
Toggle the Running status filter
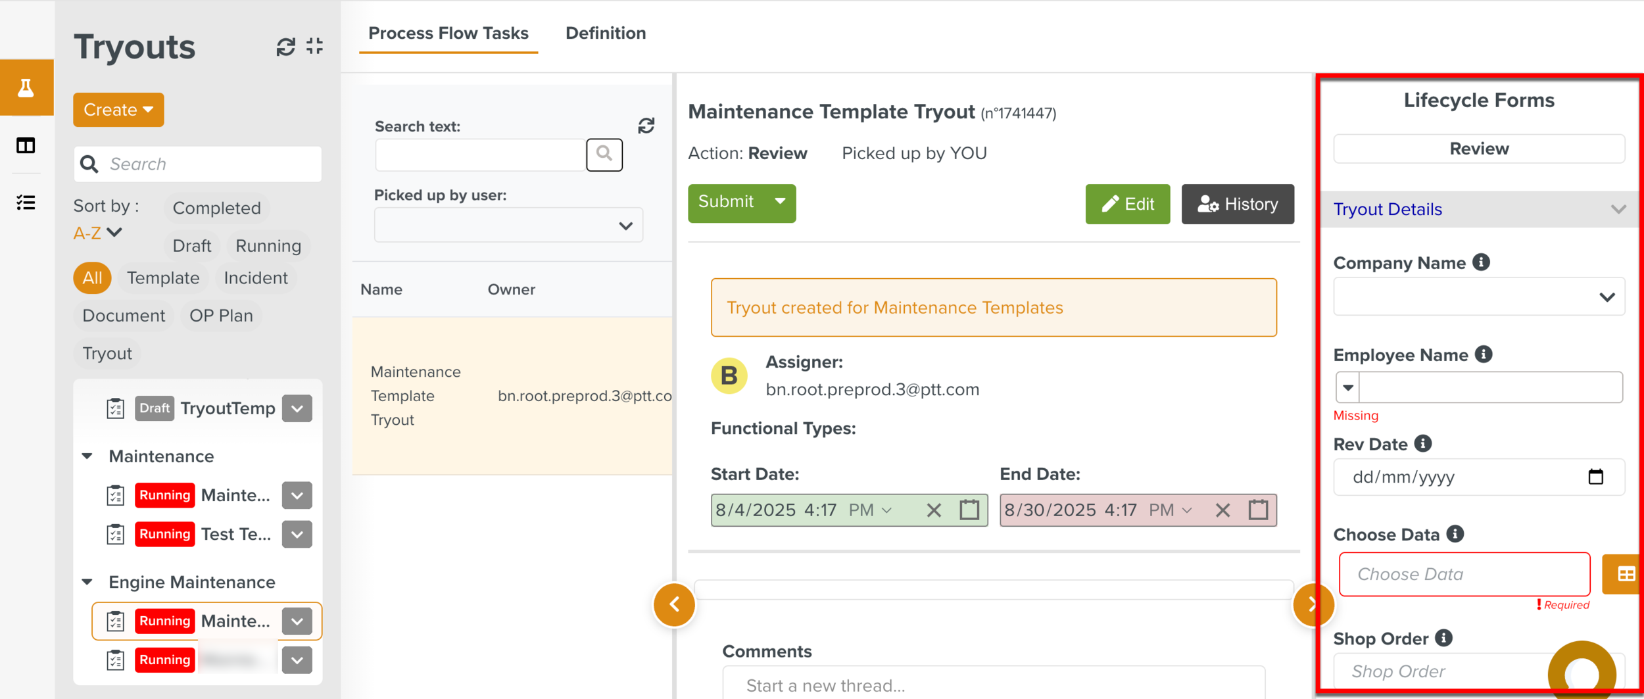[x=268, y=246]
